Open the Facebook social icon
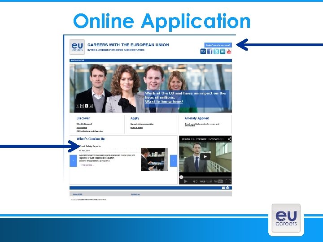 point(210,51)
